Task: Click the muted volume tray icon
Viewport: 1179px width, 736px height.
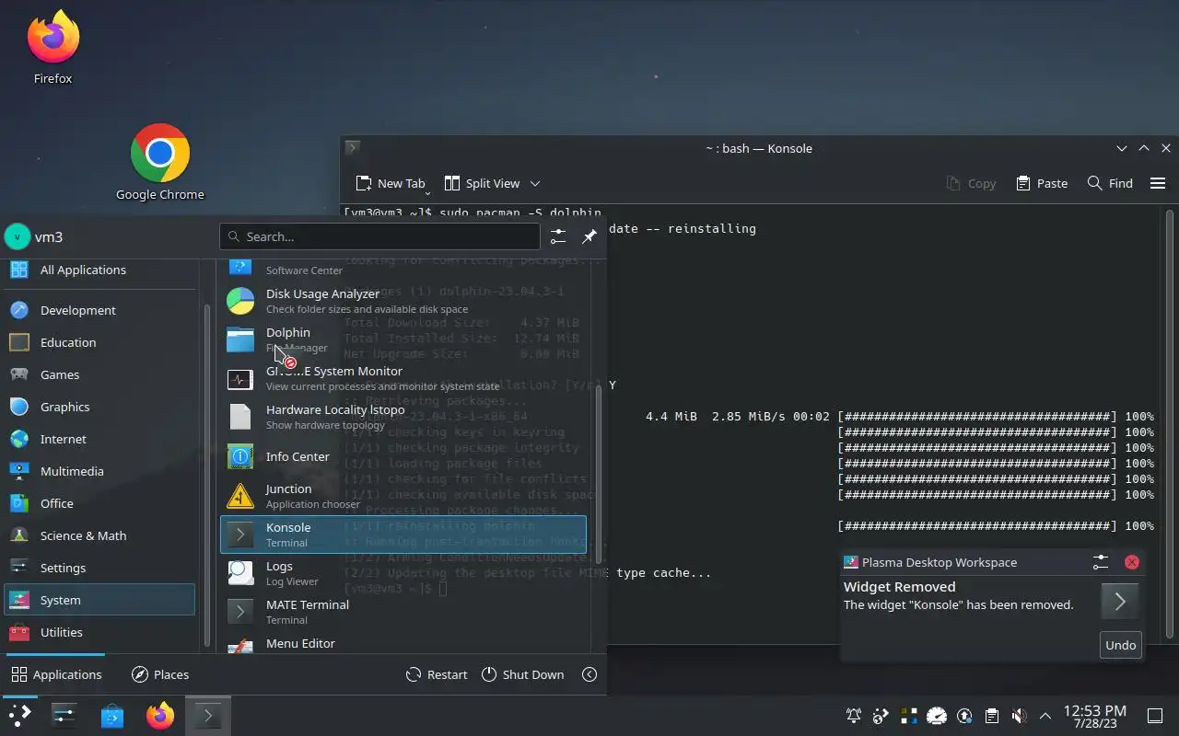Action: coord(1019,716)
